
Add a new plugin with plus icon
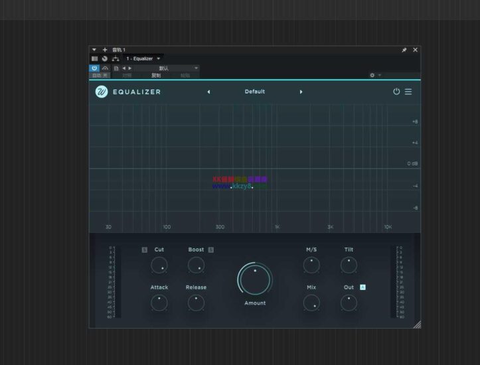point(104,50)
